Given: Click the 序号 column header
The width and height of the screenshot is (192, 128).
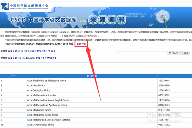Looking at the screenshot, I should pos(13,76).
